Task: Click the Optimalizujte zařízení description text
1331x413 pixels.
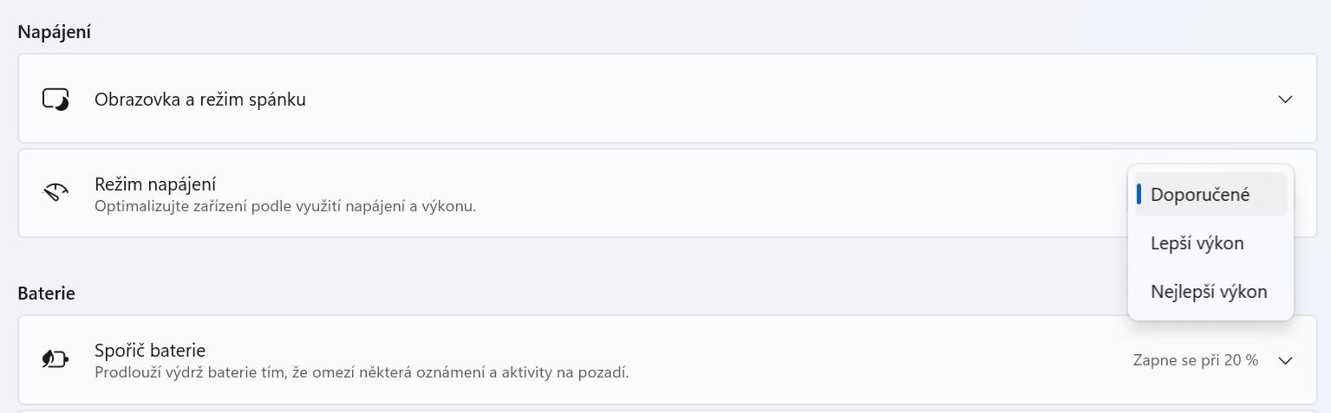Action: coord(285,207)
